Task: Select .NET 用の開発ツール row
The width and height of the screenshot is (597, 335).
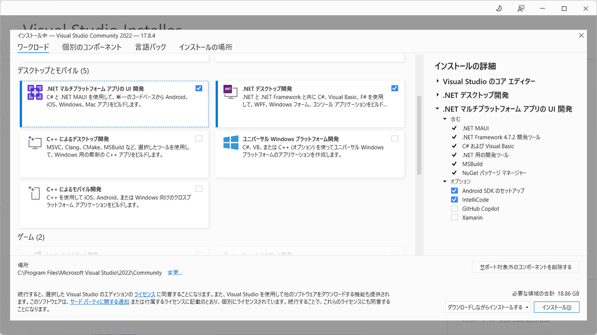Action: (485, 155)
